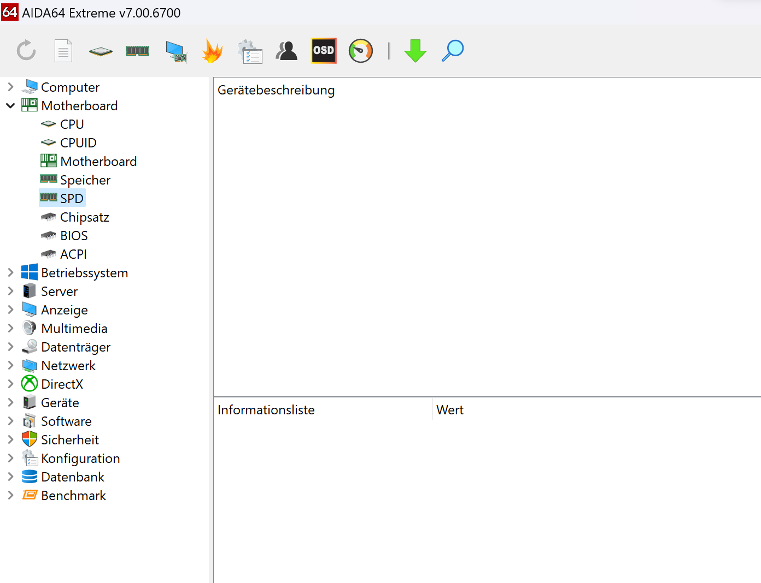The width and height of the screenshot is (761, 583).
Task: Expand the Benchmark node arrow
Action: (x=10, y=495)
